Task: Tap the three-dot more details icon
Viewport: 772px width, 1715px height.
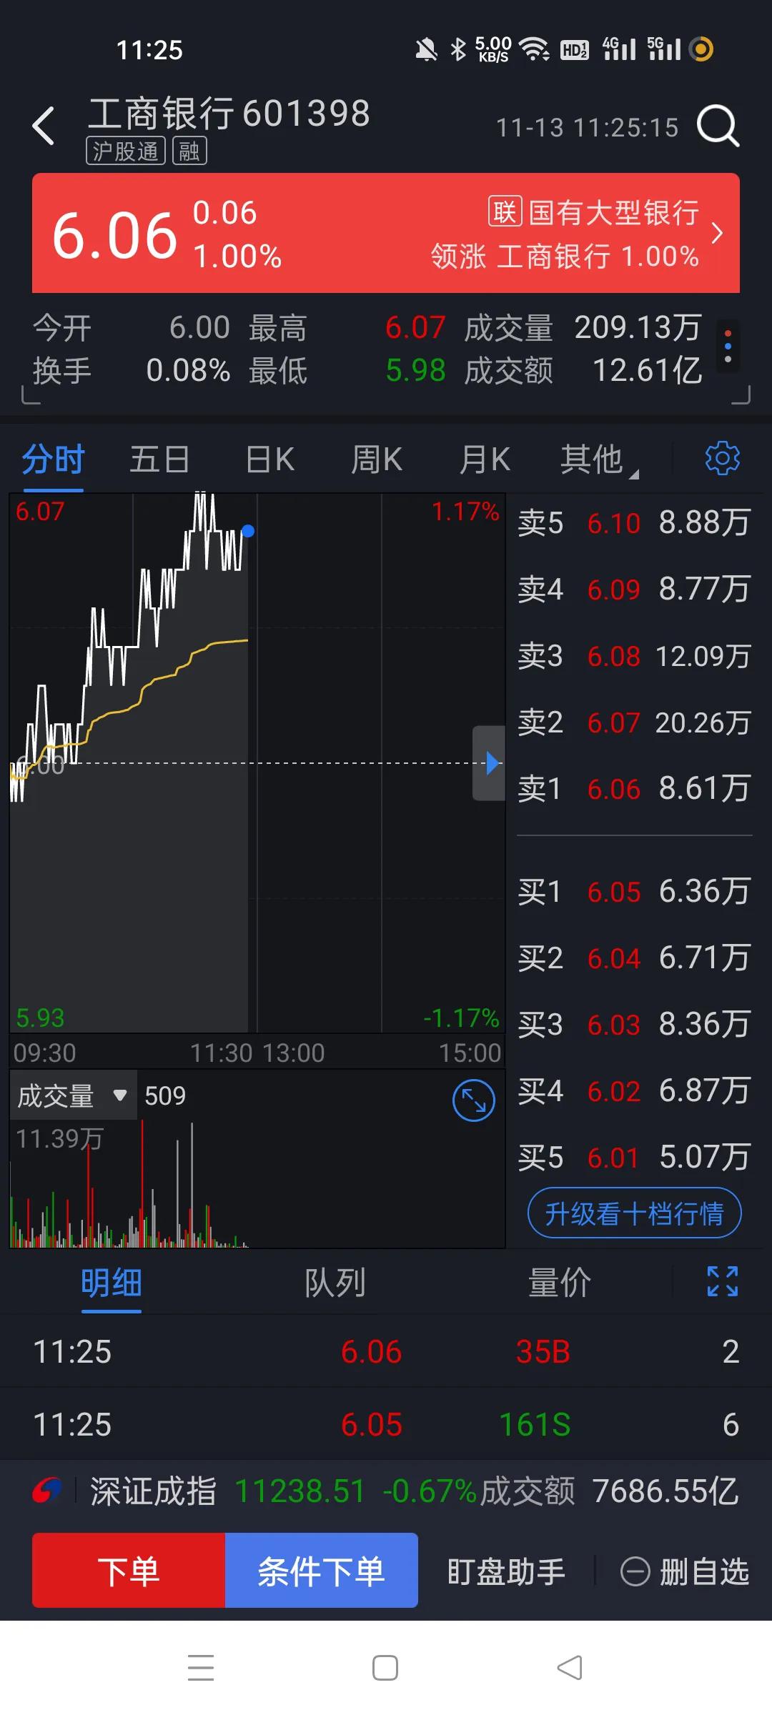Action: 728,346
